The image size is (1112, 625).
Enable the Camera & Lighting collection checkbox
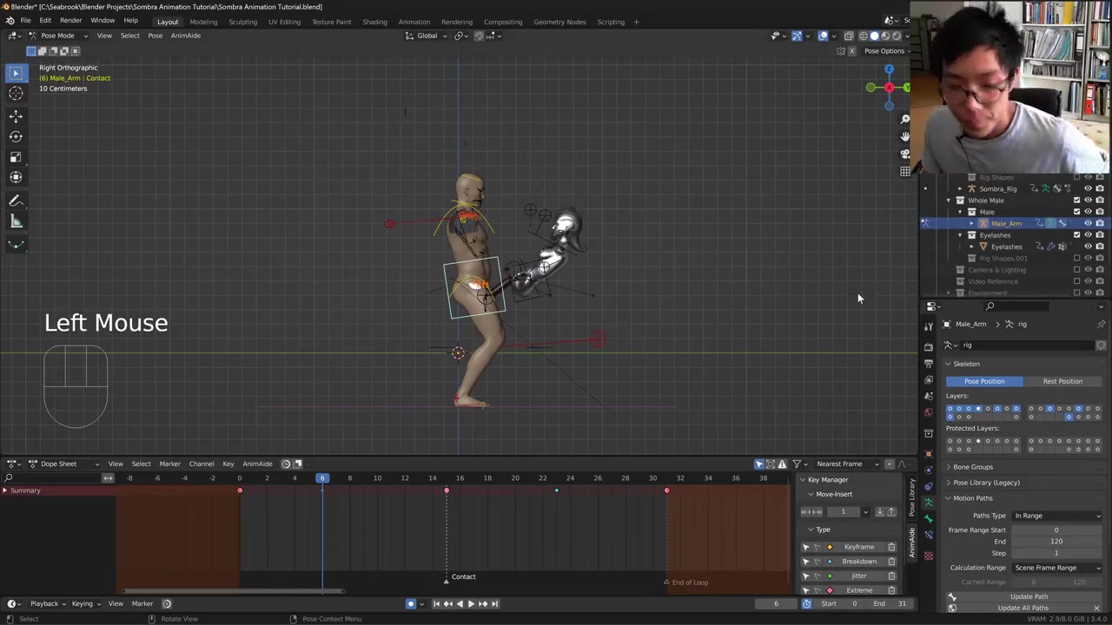pyautogui.click(x=1076, y=270)
